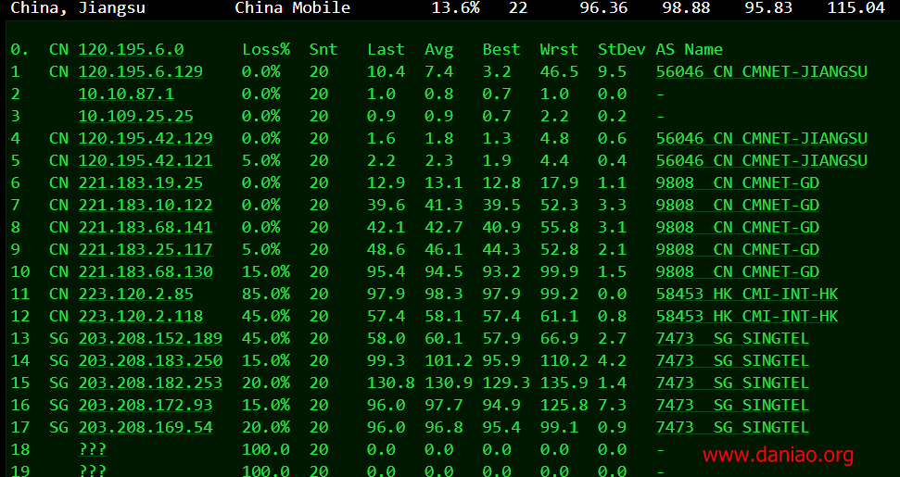
Task: Open IP link 221.183.10.122
Action: tap(146, 206)
